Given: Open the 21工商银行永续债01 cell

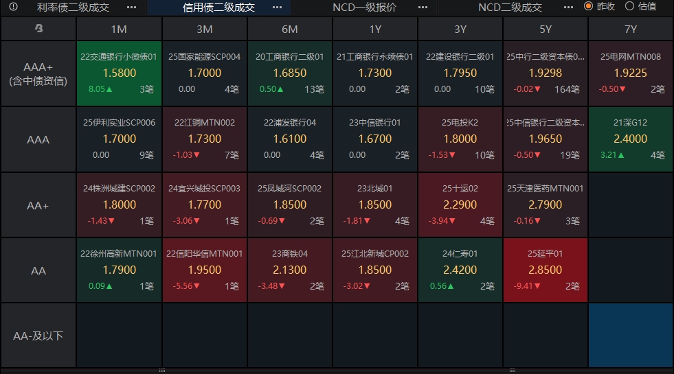Looking at the screenshot, I should (375, 73).
